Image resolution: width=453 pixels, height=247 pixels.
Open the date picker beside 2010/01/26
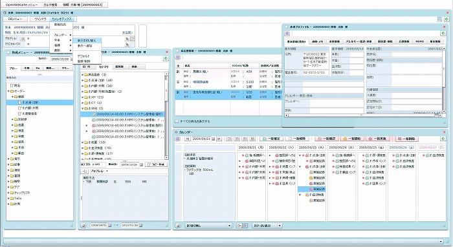(140, 226)
